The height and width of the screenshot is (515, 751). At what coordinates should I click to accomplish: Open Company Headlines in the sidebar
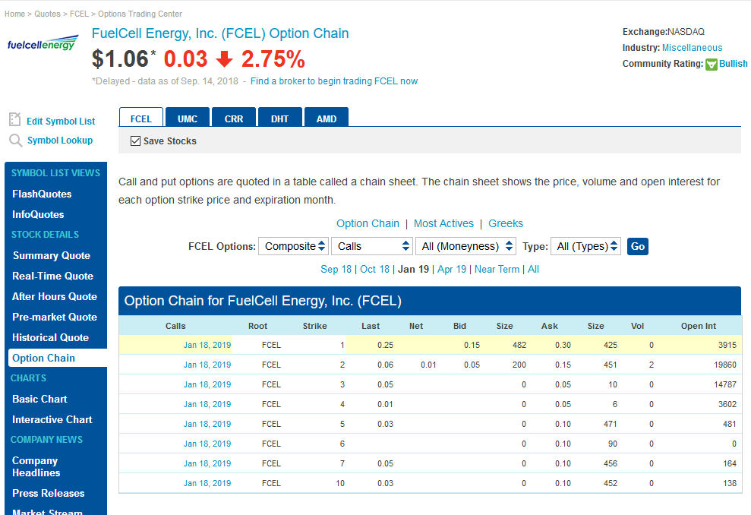[x=36, y=466]
